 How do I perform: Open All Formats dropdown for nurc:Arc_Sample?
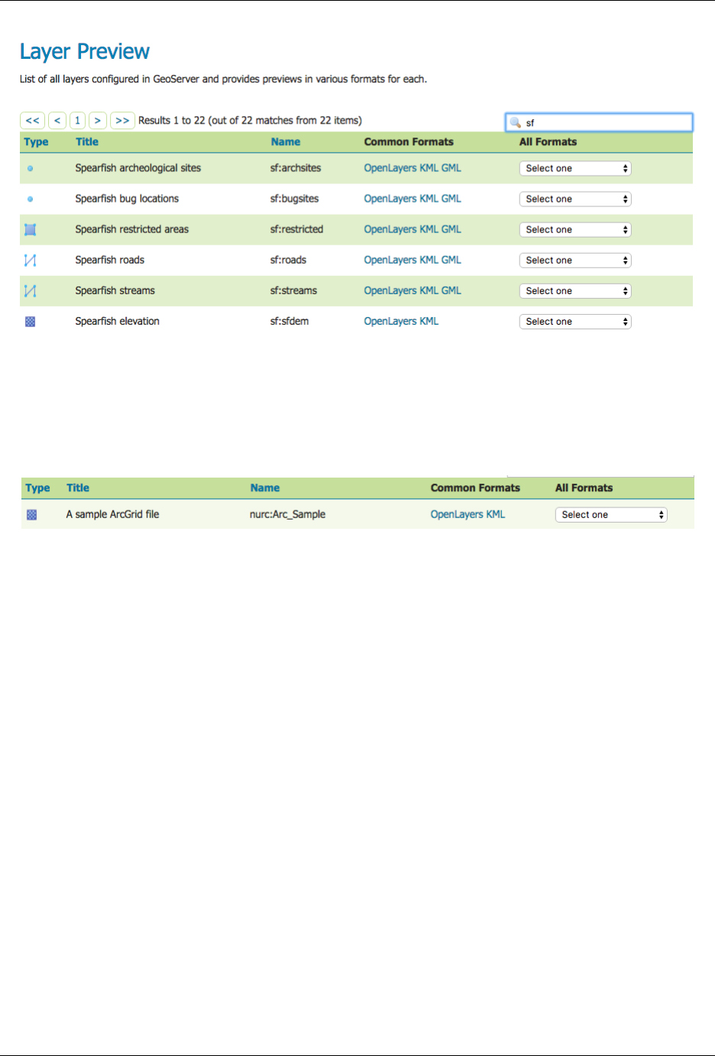(611, 515)
